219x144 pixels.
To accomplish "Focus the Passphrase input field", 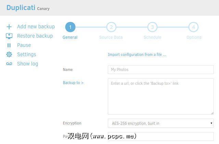I will (x=161, y=136).
